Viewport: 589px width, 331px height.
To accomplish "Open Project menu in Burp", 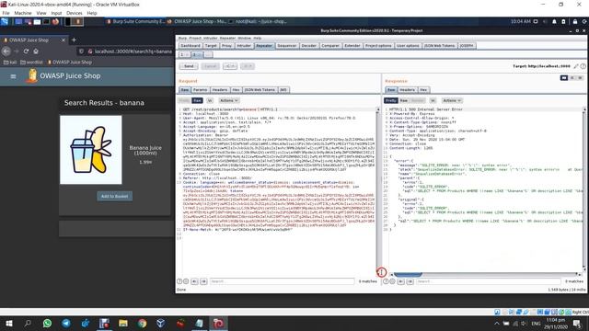I will pos(195,38).
